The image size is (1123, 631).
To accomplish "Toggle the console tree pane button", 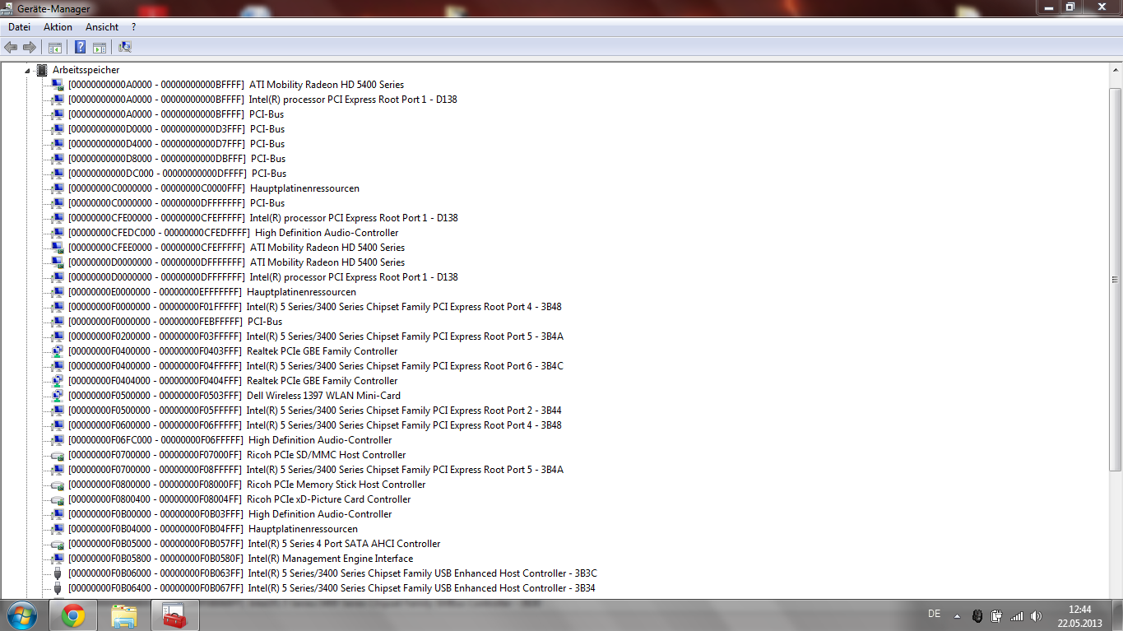I will pos(55,48).
